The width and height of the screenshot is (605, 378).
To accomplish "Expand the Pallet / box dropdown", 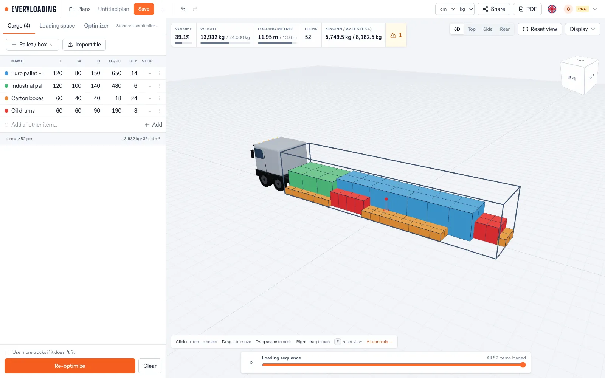I will pos(33,45).
